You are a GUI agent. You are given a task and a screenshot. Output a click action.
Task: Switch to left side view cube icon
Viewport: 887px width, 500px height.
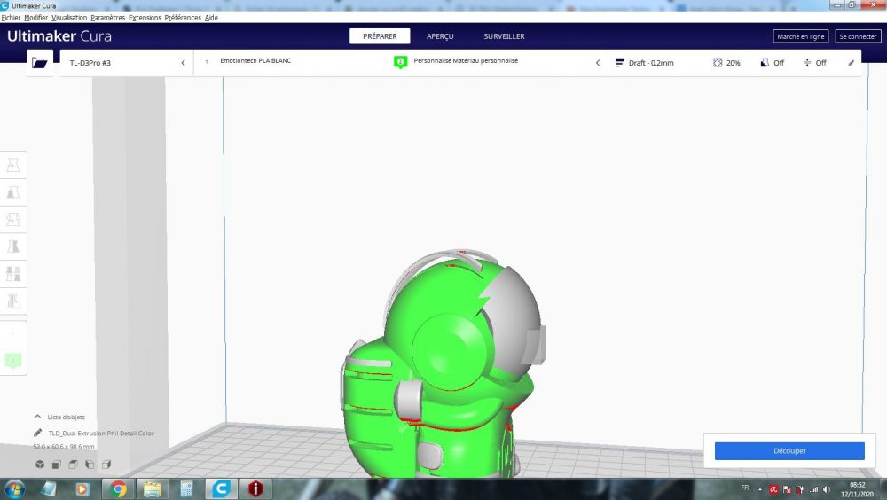[90, 465]
